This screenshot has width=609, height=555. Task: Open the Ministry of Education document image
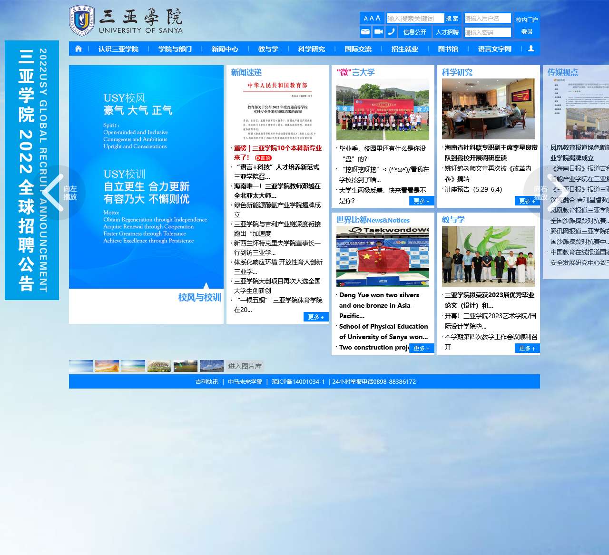(x=278, y=110)
